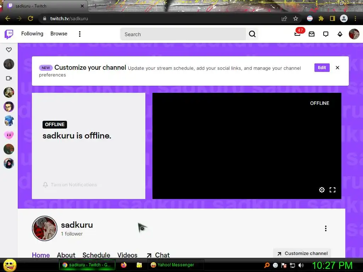
Task: Click the 1 follower text
Action: 72,234
